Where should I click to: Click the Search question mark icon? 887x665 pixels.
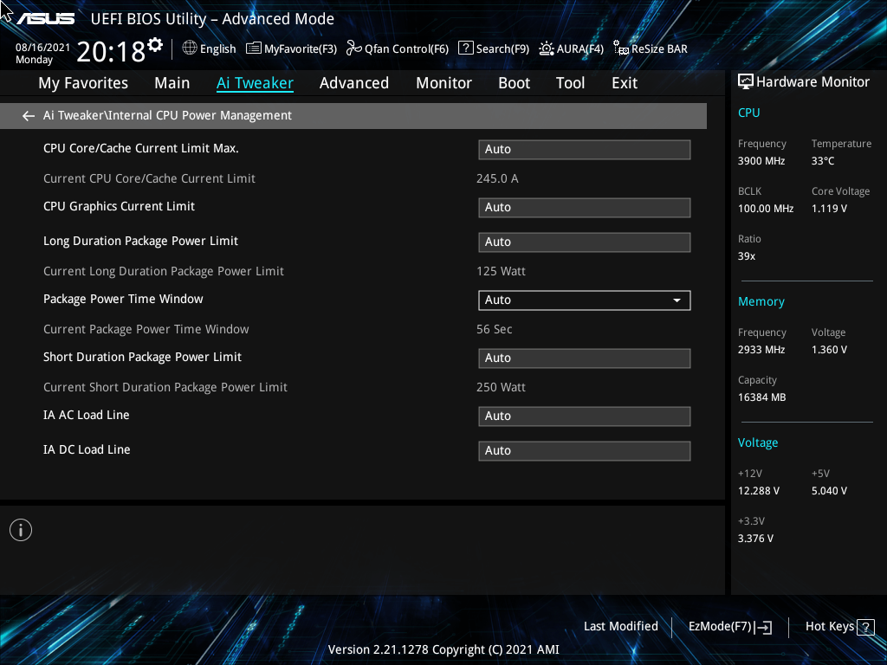(x=465, y=48)
